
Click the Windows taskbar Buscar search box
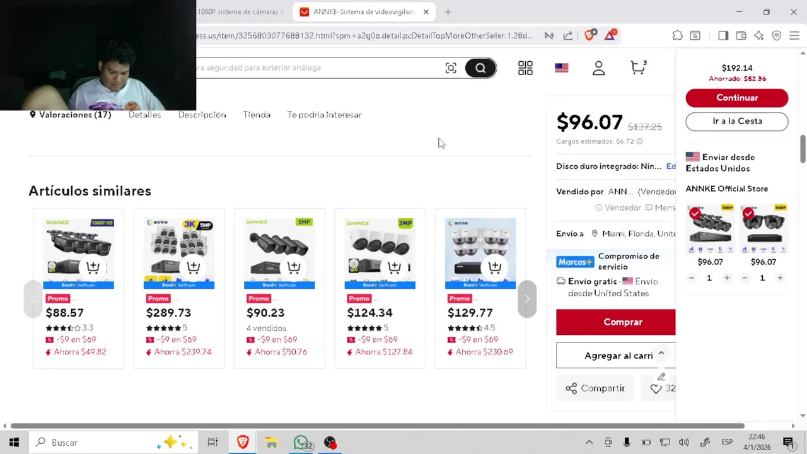tap(113, 443)
